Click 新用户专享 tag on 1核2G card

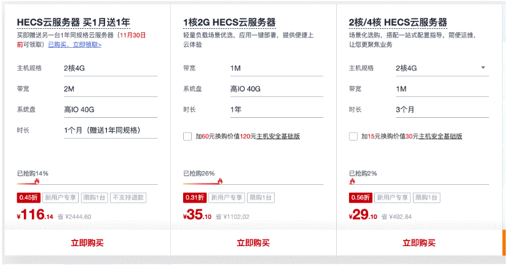pos(226,198)
